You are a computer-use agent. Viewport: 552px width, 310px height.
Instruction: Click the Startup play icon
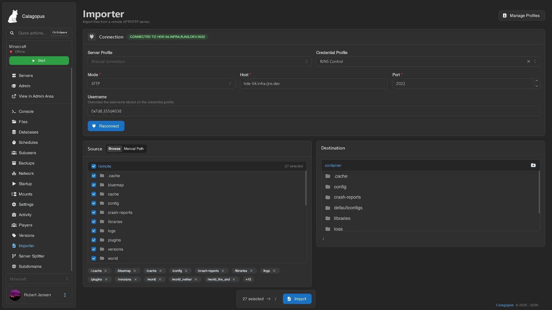pos(14,184)
